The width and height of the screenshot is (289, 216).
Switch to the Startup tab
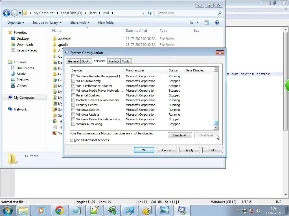(x=113, y=61)
